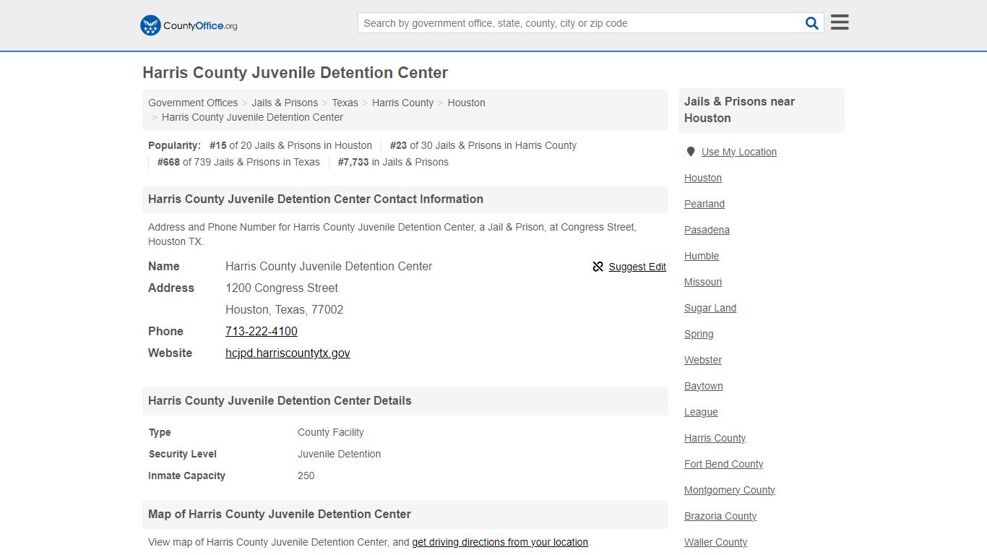Image resolution: width=987 pixels, height=555 pixels.
Task: Open the Harris County breadcrumb link
Action: pyautogui.click(x=402, y=103)
